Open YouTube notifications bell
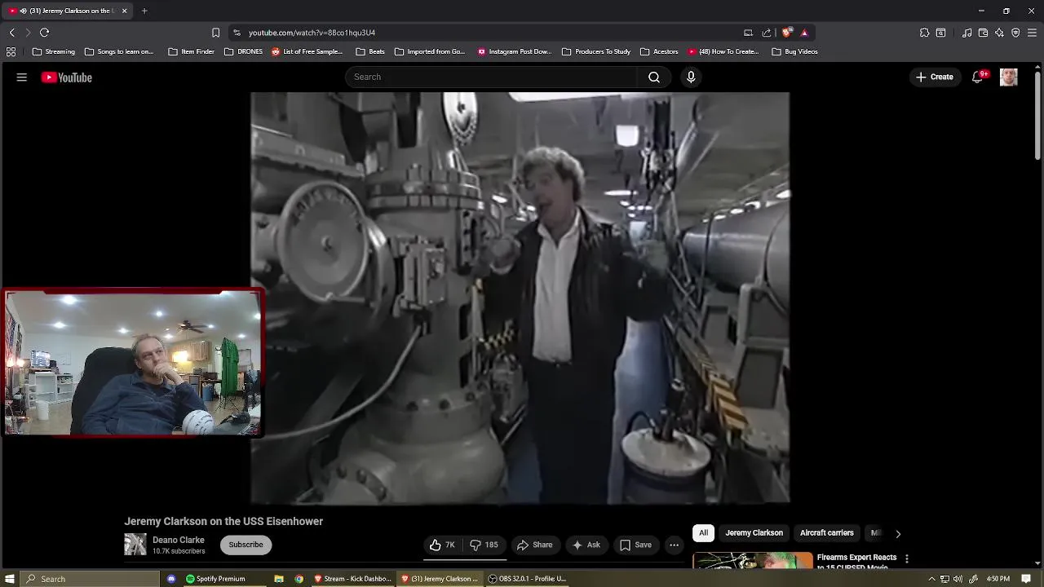The width and height of the screenshot is (1044, 587). tap(978, 77)
